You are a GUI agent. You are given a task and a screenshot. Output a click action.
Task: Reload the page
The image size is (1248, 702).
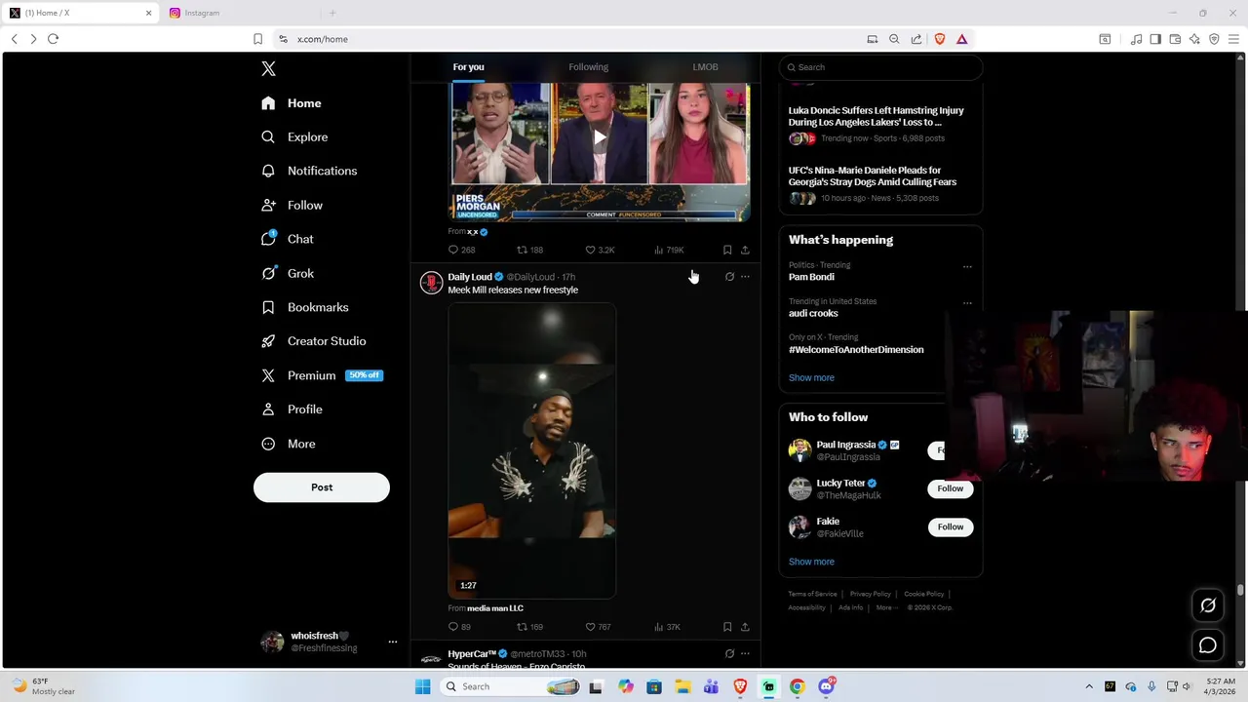[53, 39]
